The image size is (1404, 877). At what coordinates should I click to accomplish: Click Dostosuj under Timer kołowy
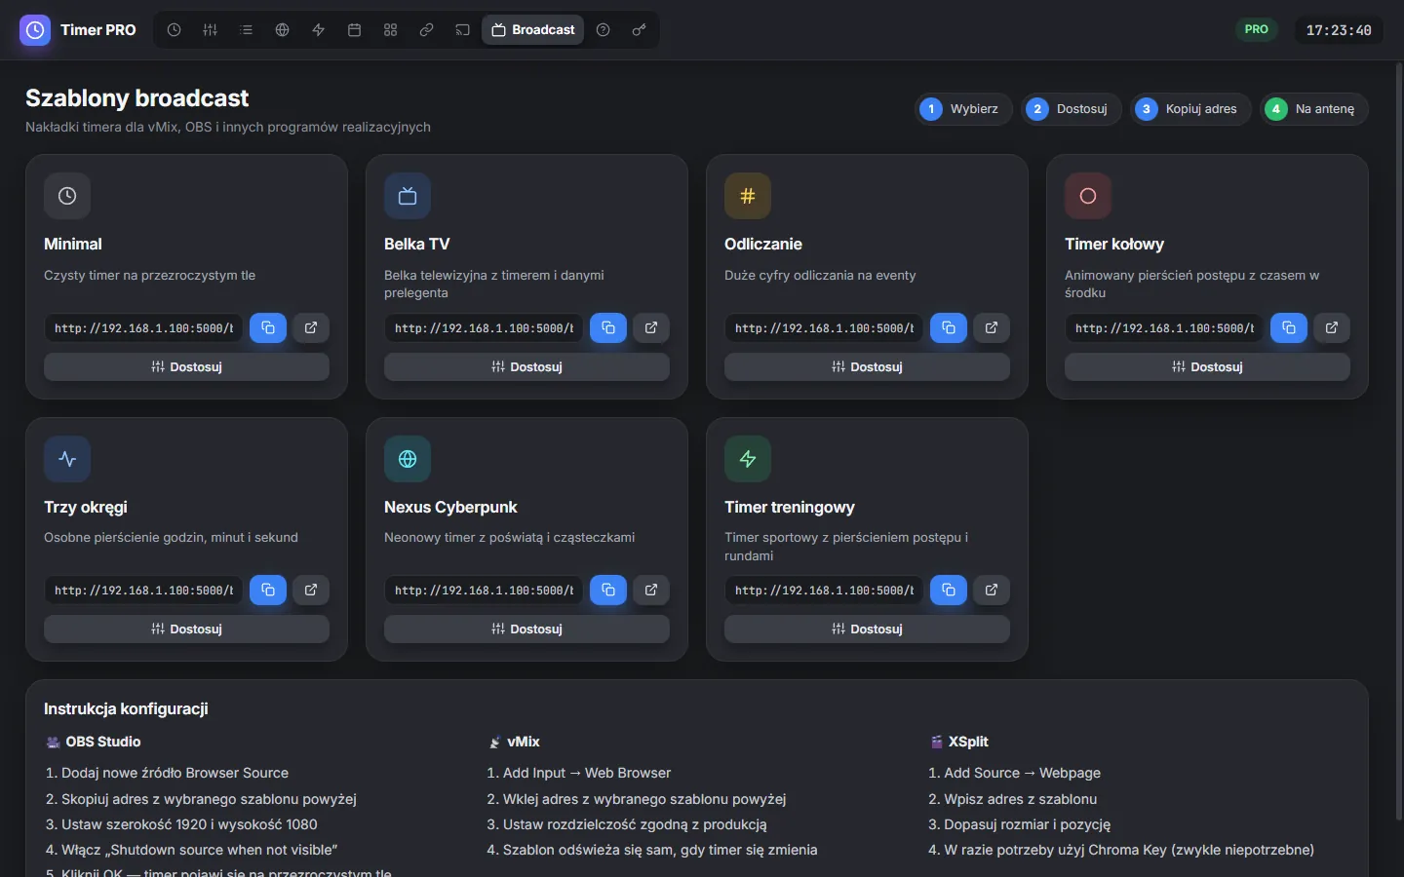point(1207,367)
